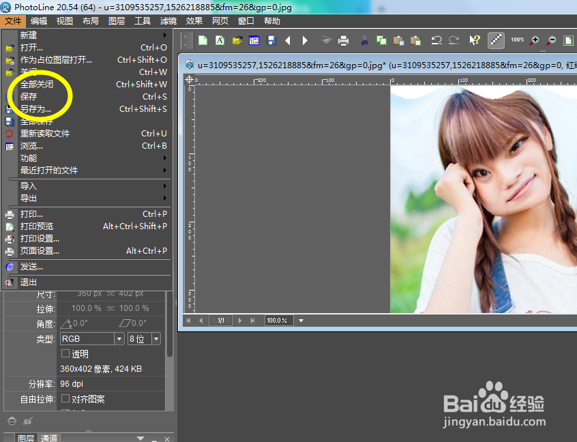The image size is (577, 442).
Task: Toggle the smooth pixel display icon
Action: (x=496, y=40)
